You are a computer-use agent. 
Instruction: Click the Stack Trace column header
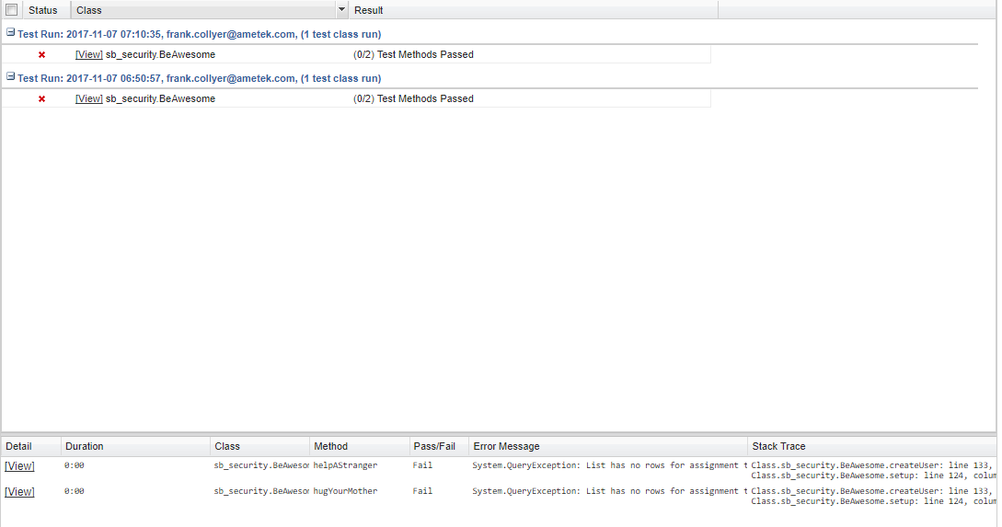[778, 446]
